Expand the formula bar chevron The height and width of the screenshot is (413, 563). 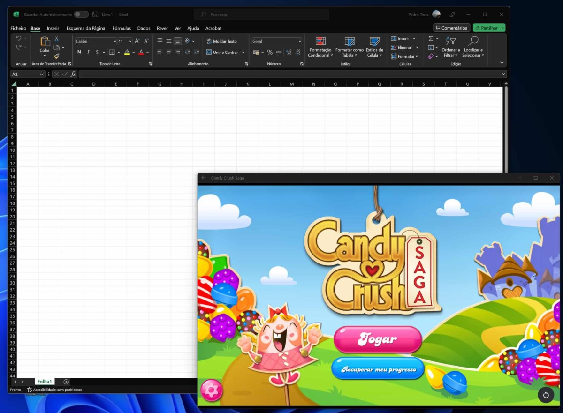tap(503, 74)
